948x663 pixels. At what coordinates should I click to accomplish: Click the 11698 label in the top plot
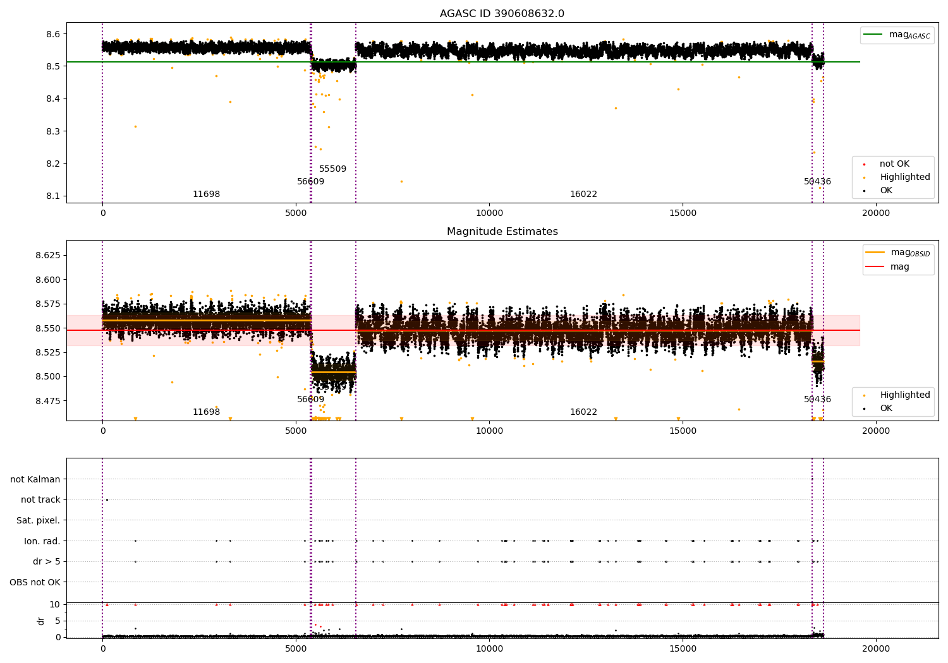(206, 194)
